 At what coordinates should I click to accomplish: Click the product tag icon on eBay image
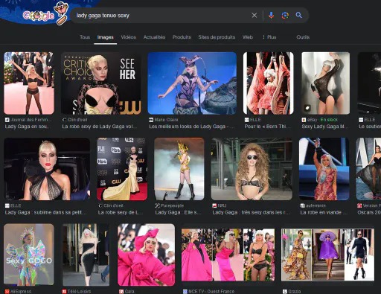coord(307,108)
